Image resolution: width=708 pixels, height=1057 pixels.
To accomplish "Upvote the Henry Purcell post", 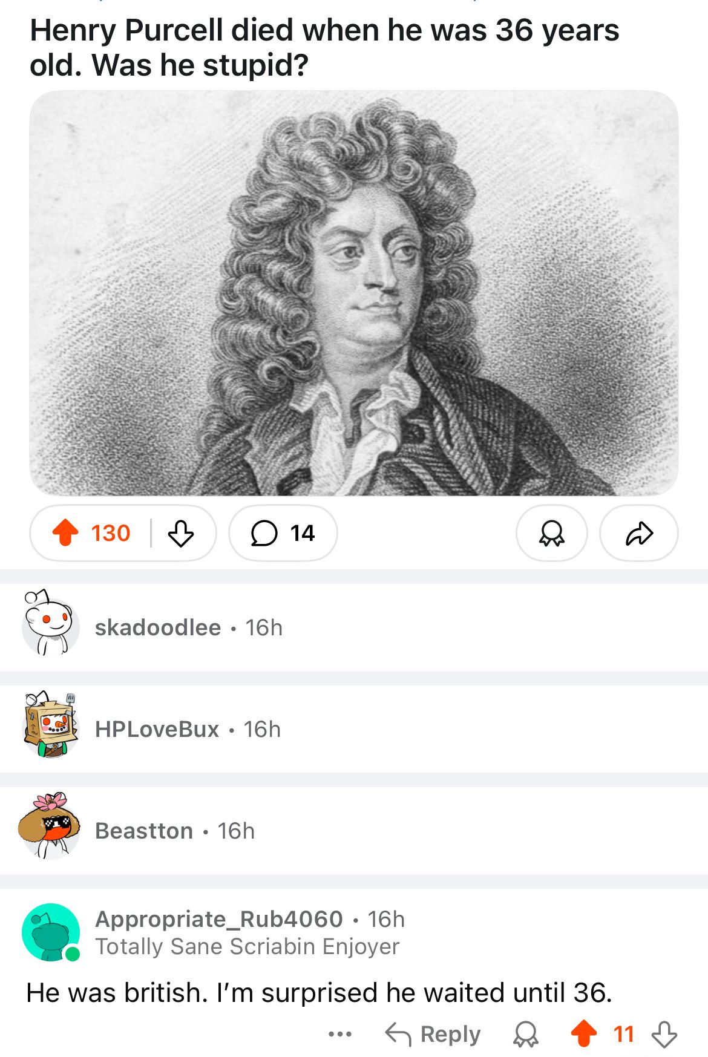I will pos(65,533).
